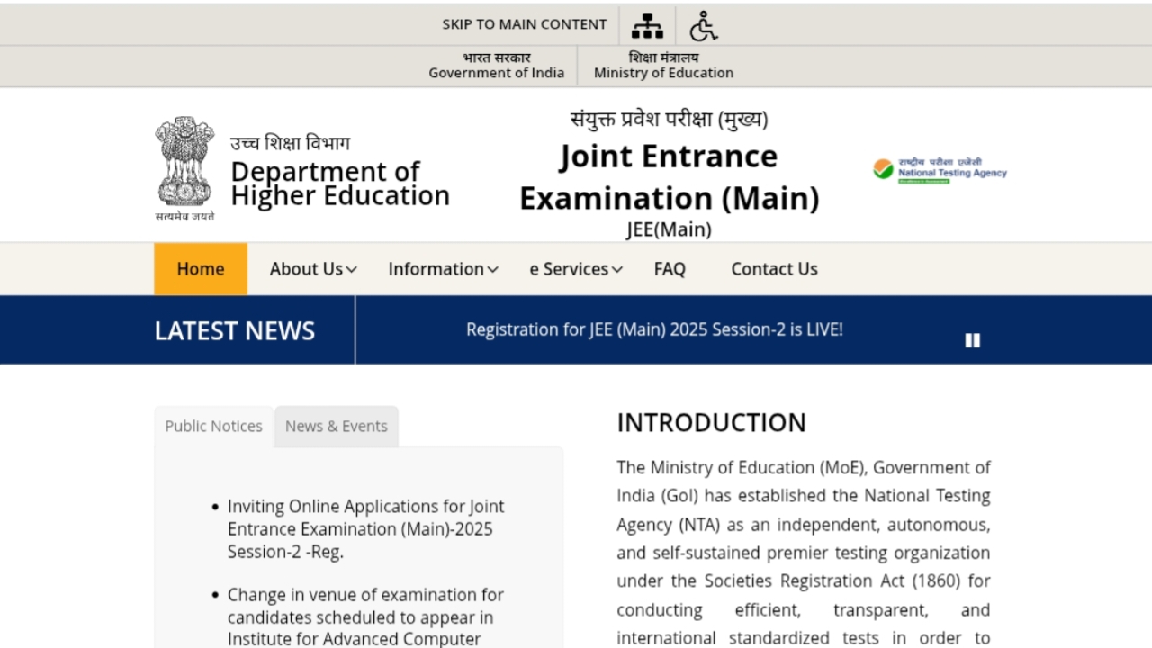
Task: Select the Public Notices tab
Action: pyautogui.click(x=212, y=426)
